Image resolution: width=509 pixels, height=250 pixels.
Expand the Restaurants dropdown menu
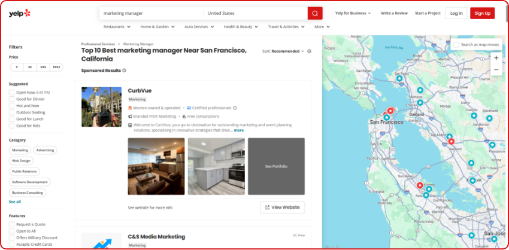click(117, 27)
